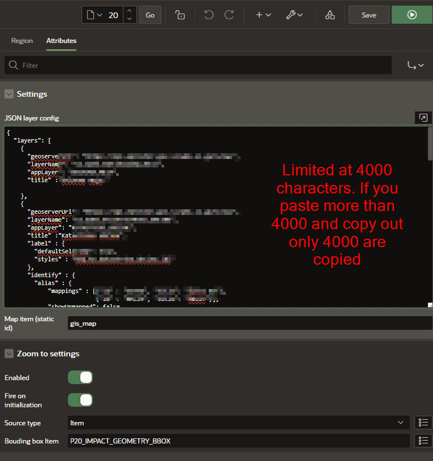Open list of values for Source type
433x461 pixels.
[423, 423]
